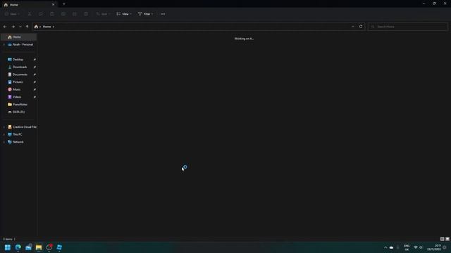The width and height of the screenshot is (451, 253).
Task: Open the View dropdown menu
Action: (124, 14)
